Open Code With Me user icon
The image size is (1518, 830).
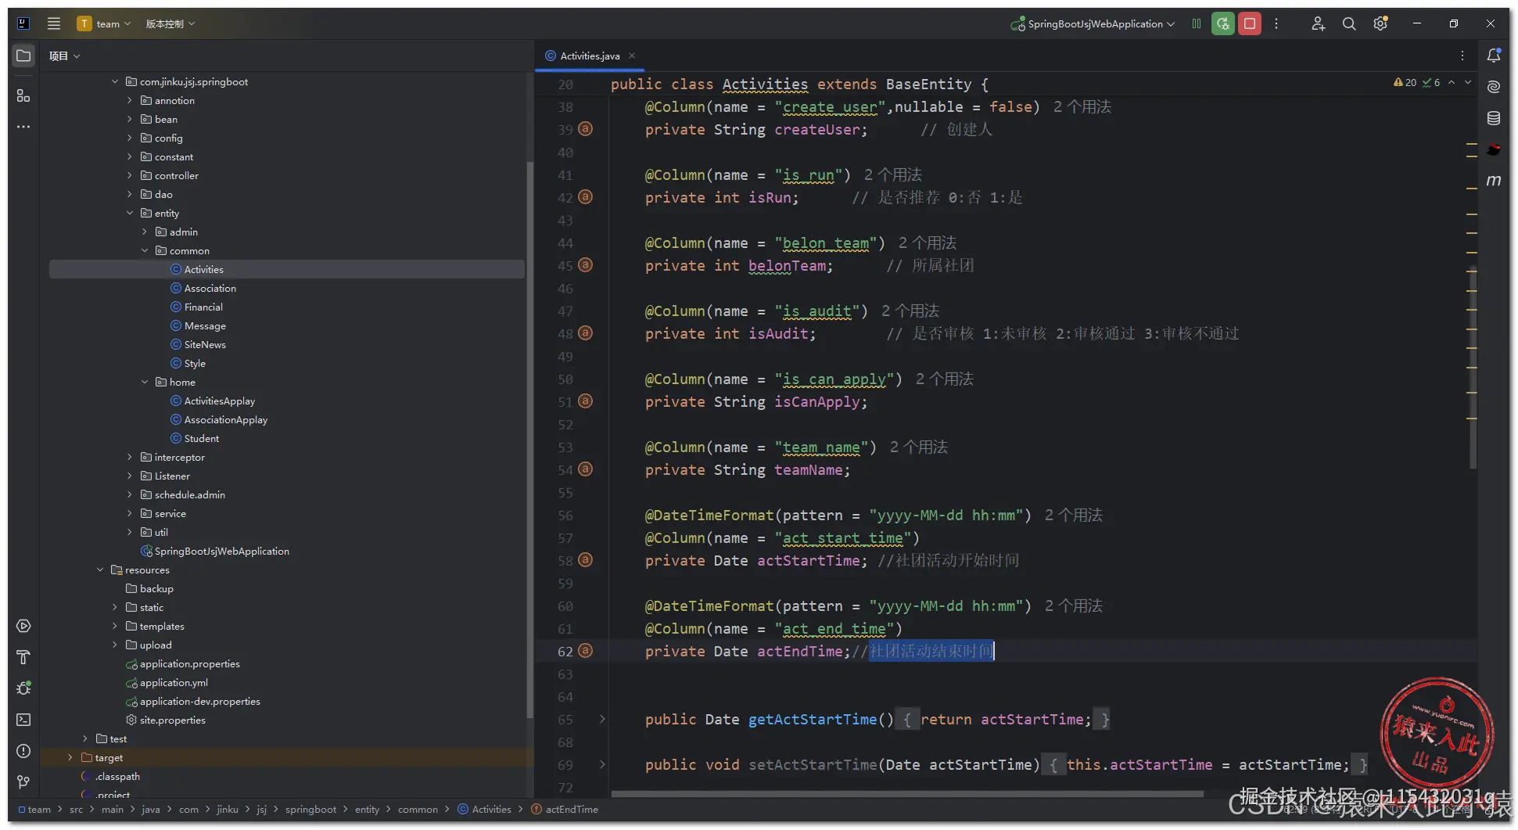tap(1319, 23)
